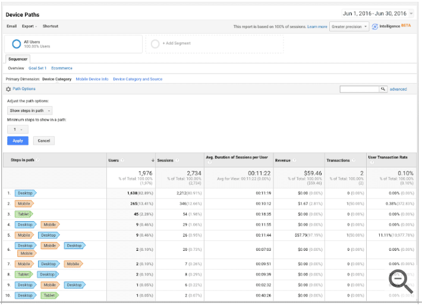The image size is (422, 306).
Task: Click the Intelligence icon
Action: 375,27
